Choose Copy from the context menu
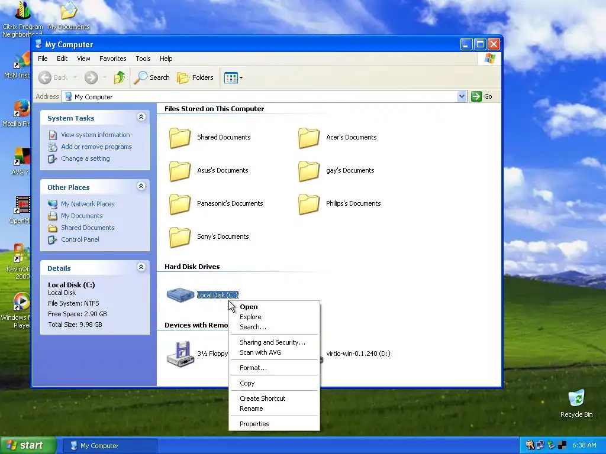Viewport: 606px width, 454px height. coord(275,383)
